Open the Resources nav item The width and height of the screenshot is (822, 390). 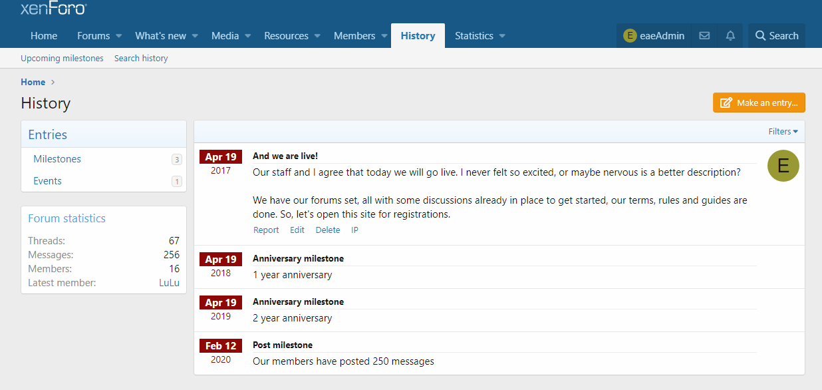pyautogui.click(x=286, y=36)
